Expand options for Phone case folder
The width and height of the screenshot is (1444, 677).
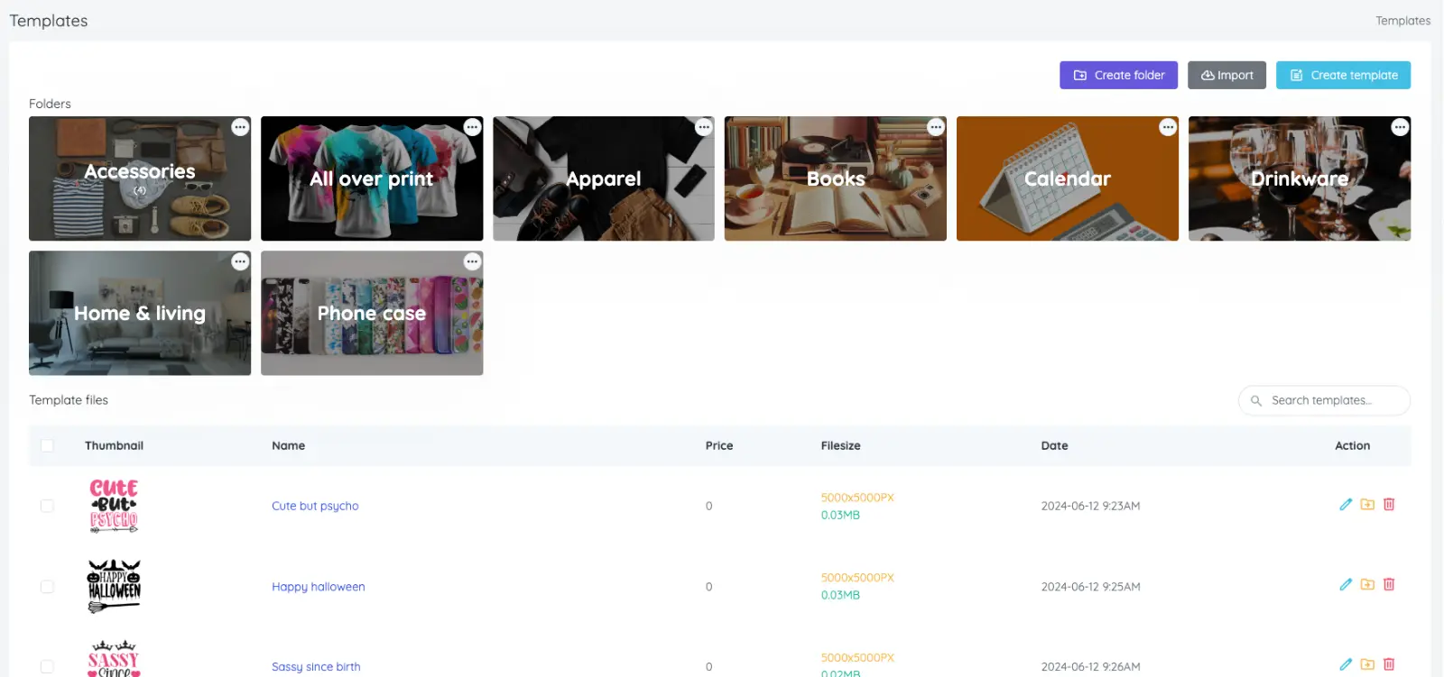[x=472, y=261]
